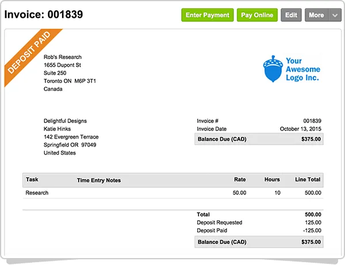Open the More button menu
Viewport: 345px width, 265px height.
click(316, 15)
